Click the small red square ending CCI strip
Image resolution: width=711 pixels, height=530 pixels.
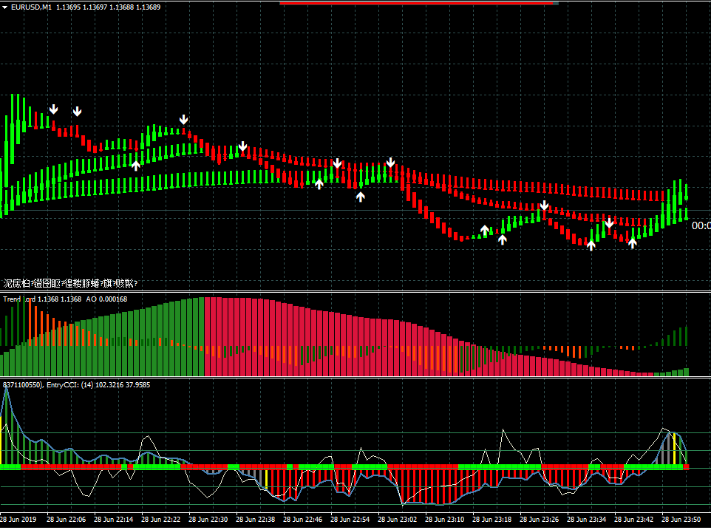686,466
